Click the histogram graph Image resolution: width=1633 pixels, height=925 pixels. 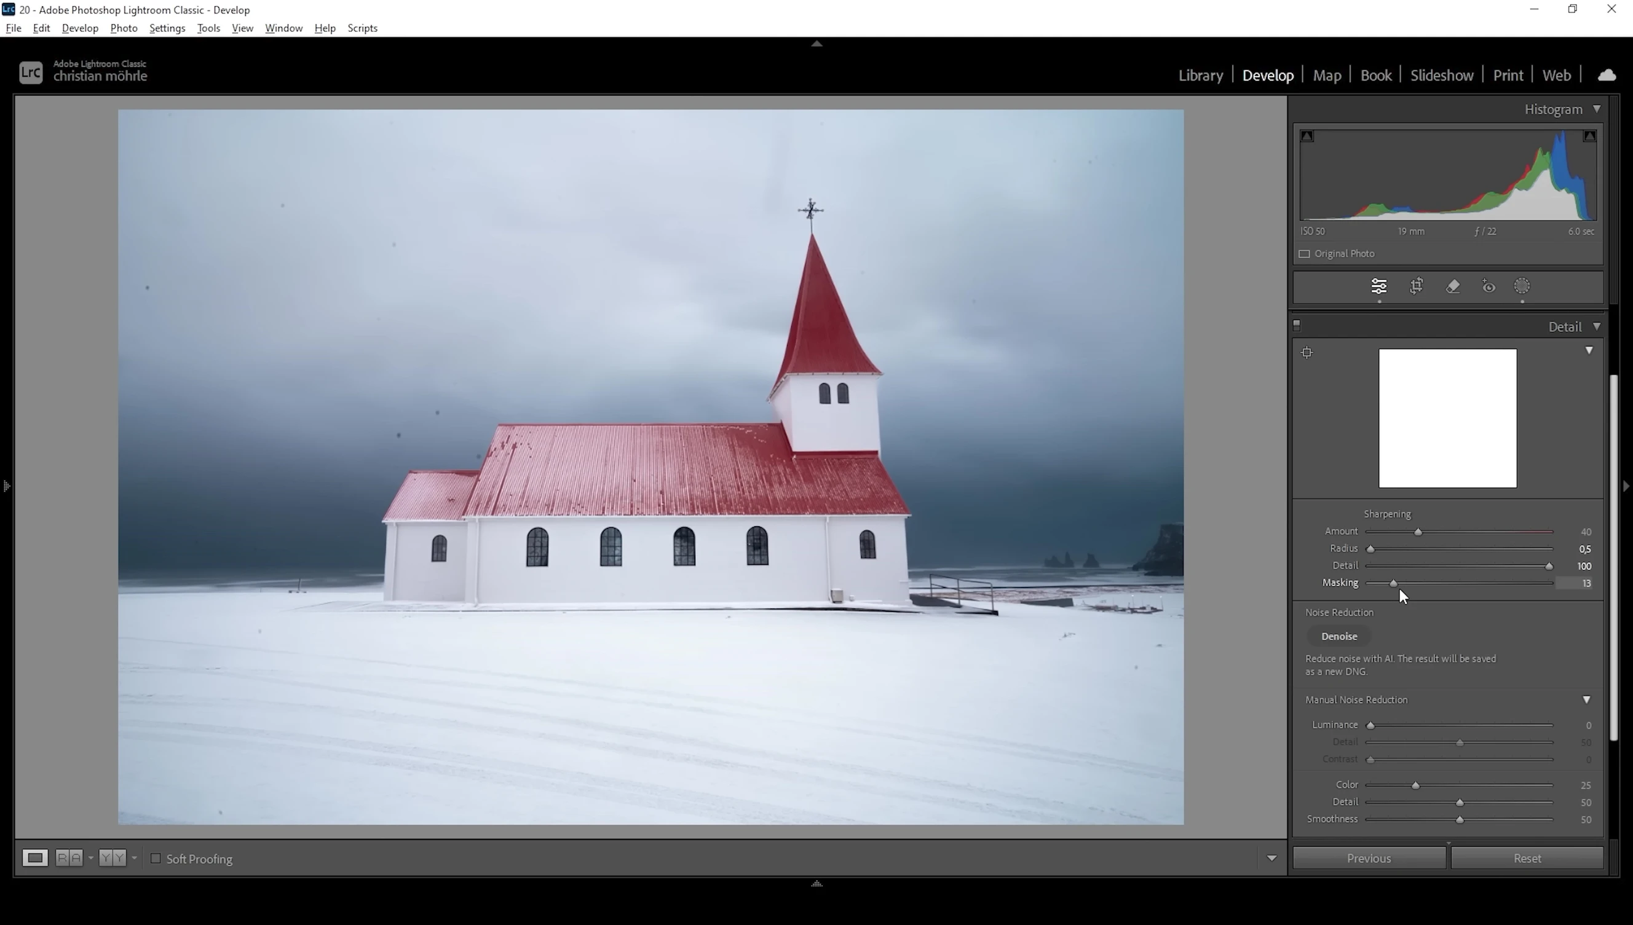pyautogui.click(x=1447, y=175)
